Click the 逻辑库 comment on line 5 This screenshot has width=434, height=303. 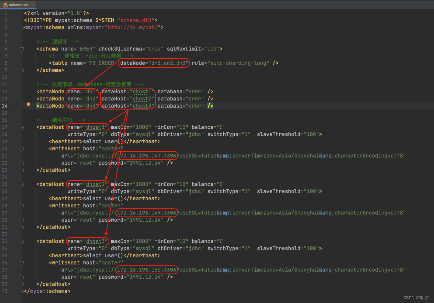[58, 42]
